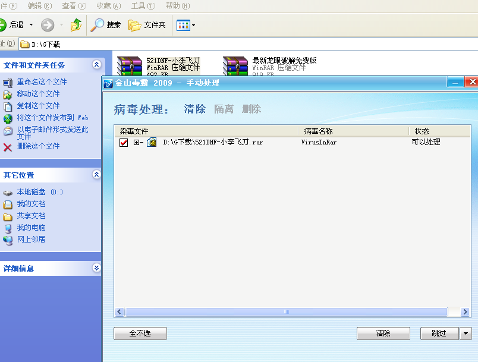Click the 跳过 button
Image resolution: width=478 pixels, height=362 pixels.
pos(439,333)
